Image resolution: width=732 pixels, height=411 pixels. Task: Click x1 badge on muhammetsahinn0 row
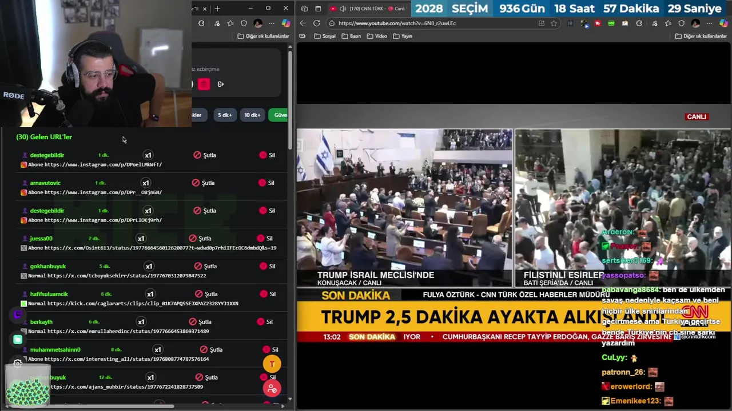pyautogui.click(x=157, y=349)
